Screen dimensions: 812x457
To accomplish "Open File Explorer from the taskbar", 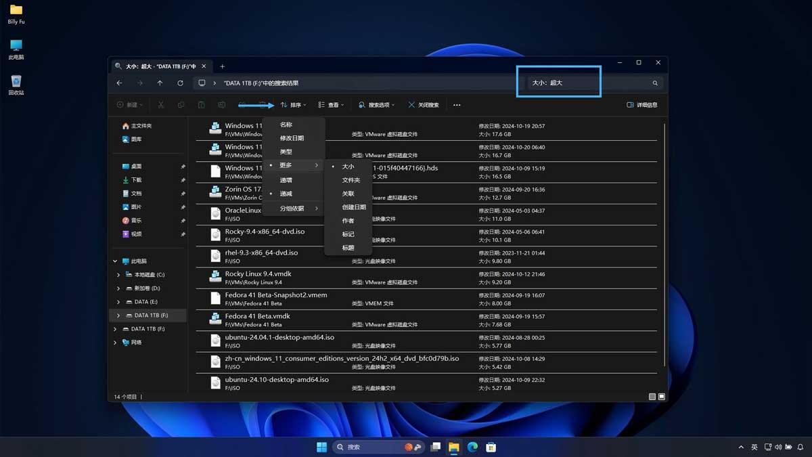I will (x=453, y=447).
